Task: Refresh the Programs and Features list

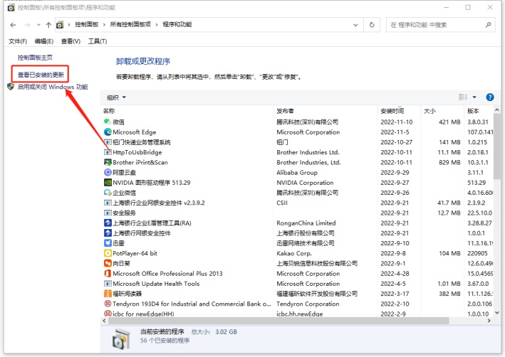Action: coord(372,25)
